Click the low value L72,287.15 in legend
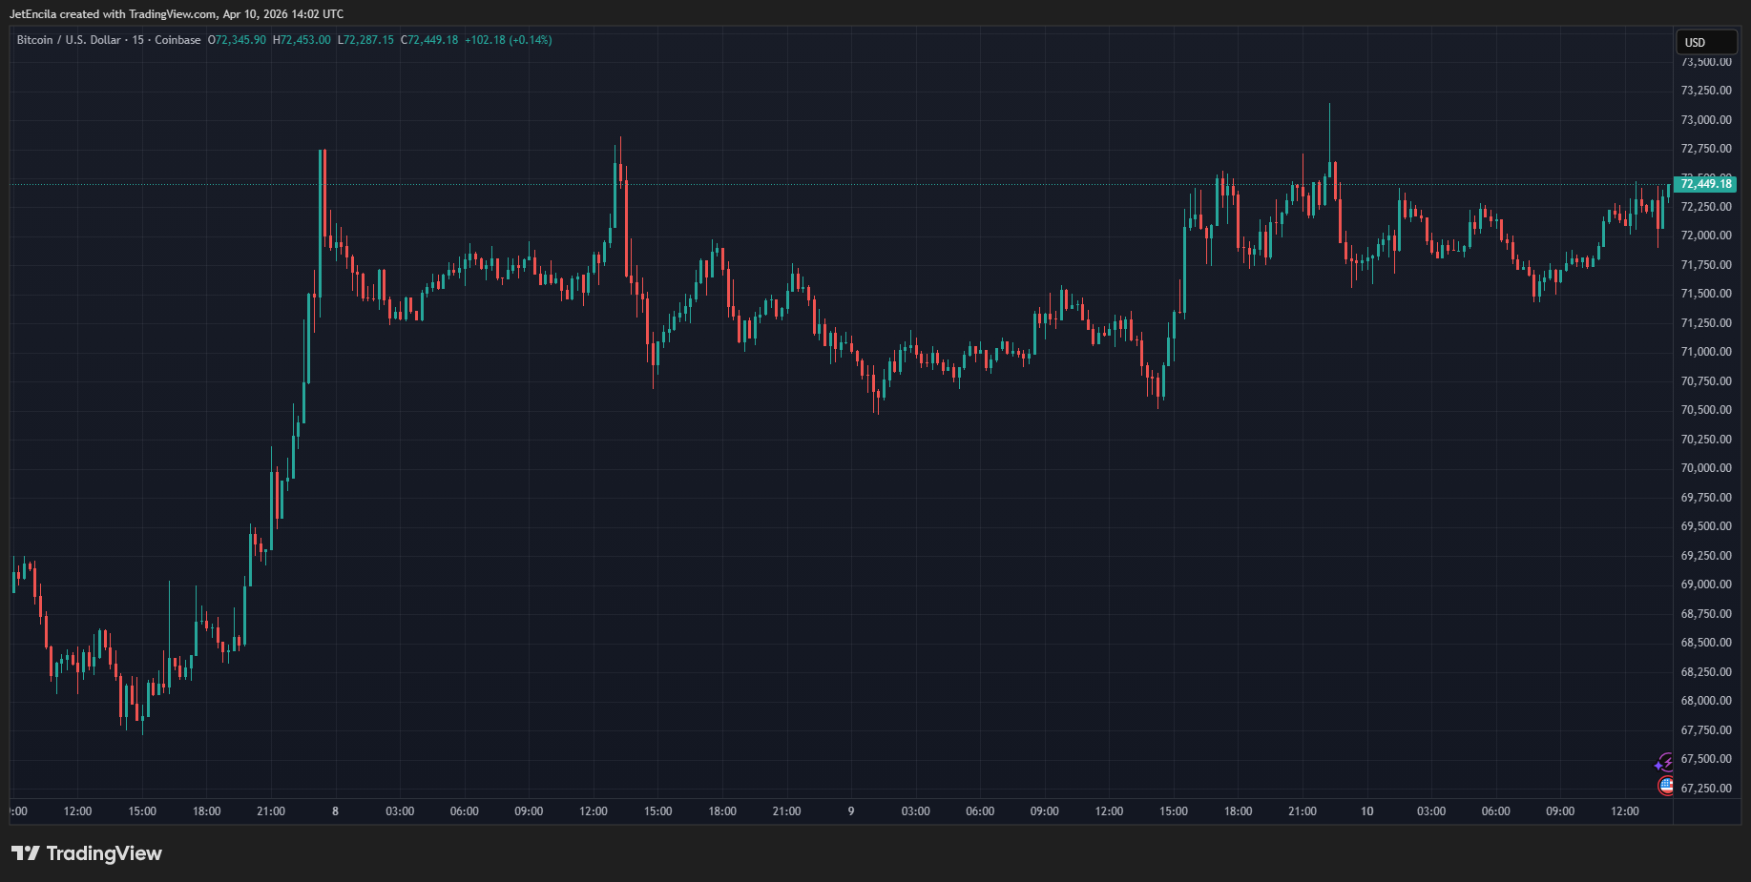1751x882 pixels. [x=365, y=40]
